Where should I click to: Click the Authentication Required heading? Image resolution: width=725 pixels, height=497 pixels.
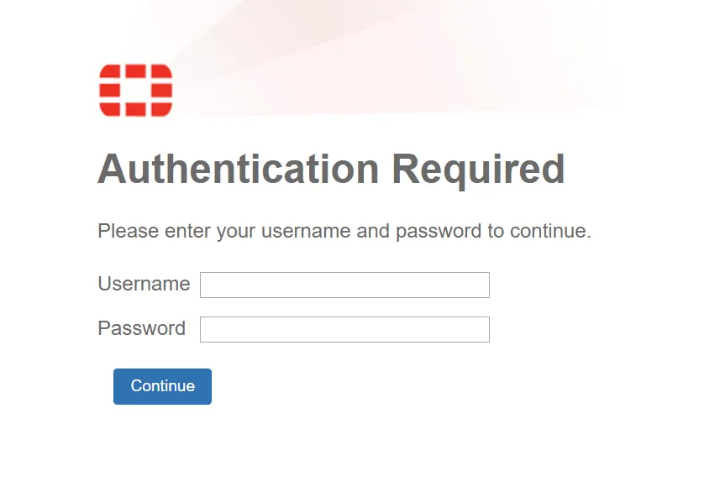(x=331, y=170)
